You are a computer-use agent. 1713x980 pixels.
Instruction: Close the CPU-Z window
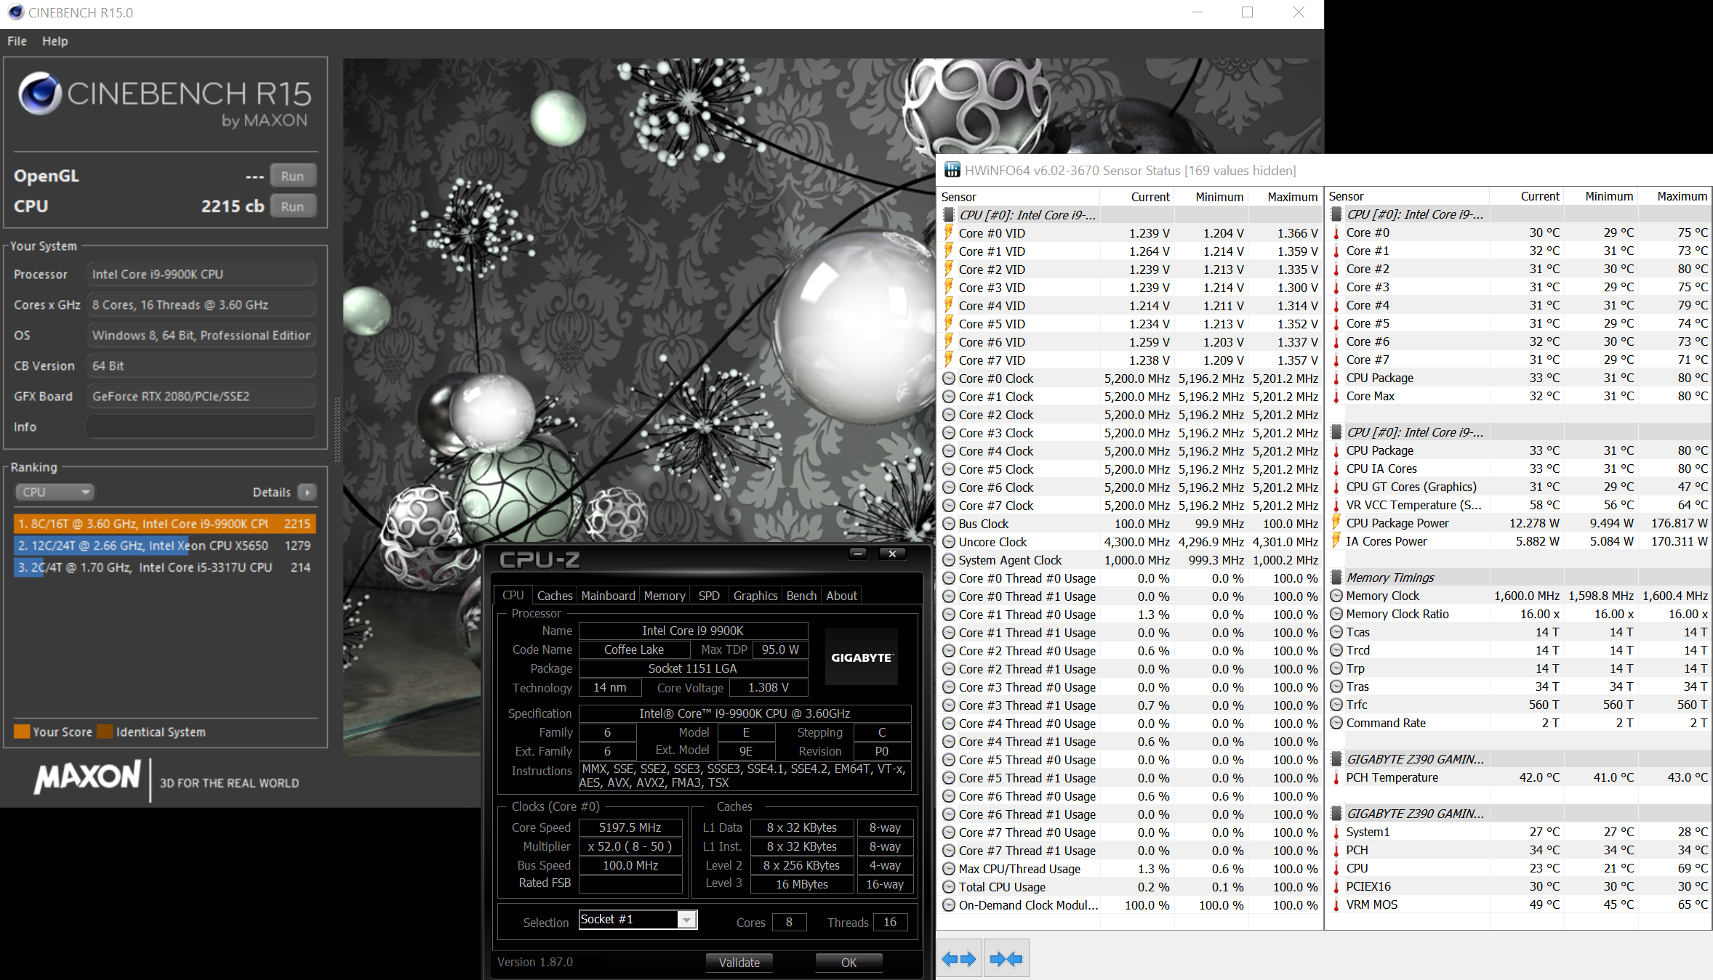pos(892,554)
